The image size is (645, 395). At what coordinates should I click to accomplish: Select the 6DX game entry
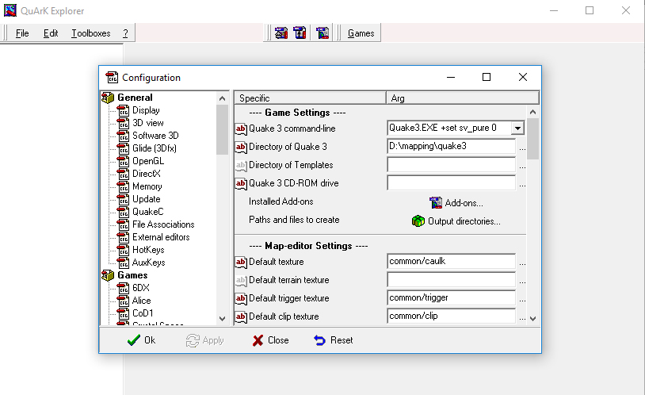coord(141,288)
